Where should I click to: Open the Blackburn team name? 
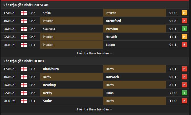[51, 69]
